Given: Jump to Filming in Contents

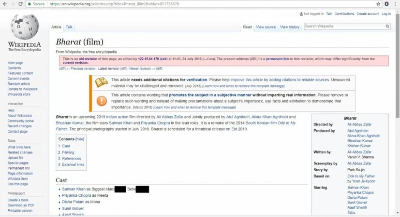Looking at the screenshot, I should coord(68,152).
